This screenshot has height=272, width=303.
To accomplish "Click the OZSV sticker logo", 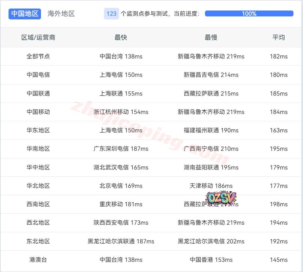I will [x=221, y=198].
